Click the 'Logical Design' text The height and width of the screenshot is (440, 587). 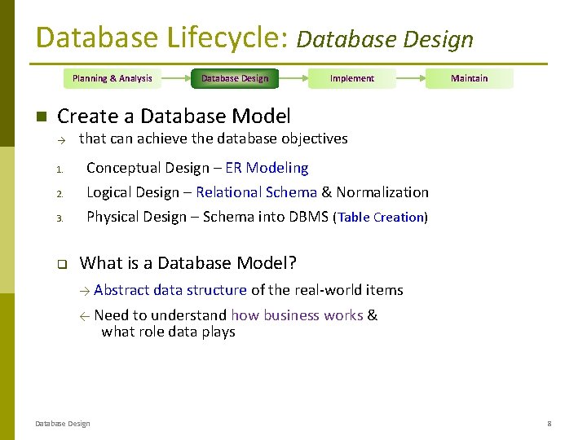133,192
